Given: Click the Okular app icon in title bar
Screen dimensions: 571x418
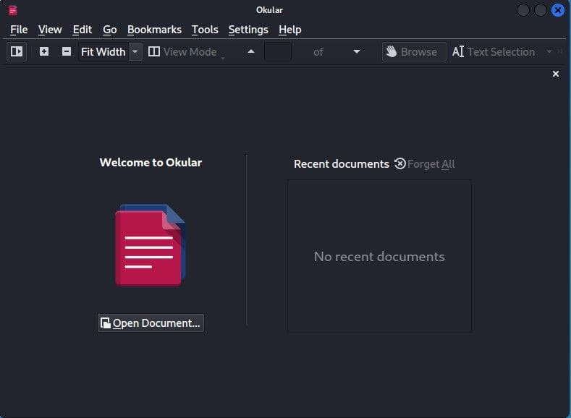Looking at the screenshot, I should (13, 10).
